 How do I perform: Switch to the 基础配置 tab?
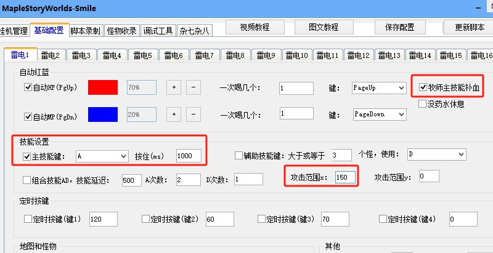(49, 30)
